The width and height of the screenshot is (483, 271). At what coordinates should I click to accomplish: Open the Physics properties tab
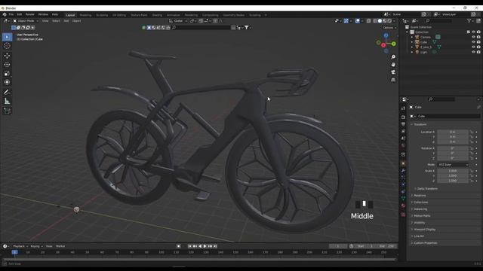(403, 184)
